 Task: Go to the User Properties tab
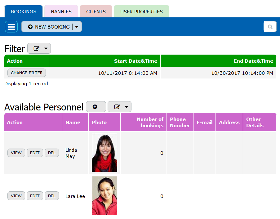141,11
